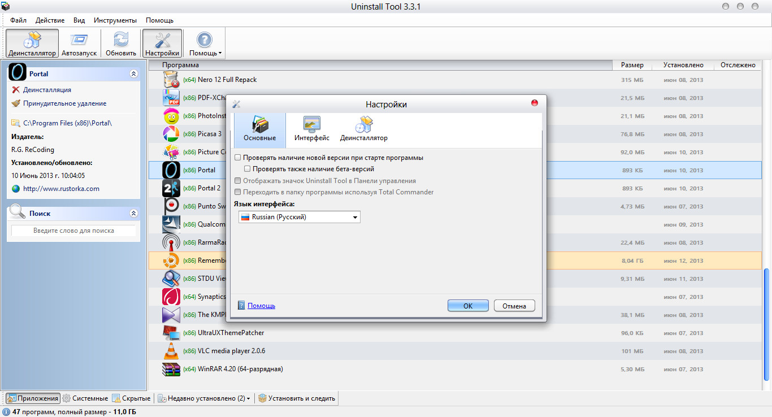Open the Вид menu

click(79, 20)
